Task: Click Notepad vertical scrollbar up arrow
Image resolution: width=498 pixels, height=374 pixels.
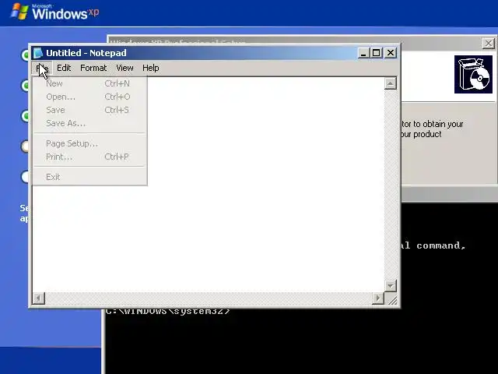Action: coord(391,83)
